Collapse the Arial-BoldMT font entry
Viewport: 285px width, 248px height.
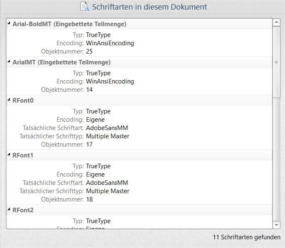pyautogui.click(x=9, y=23)
